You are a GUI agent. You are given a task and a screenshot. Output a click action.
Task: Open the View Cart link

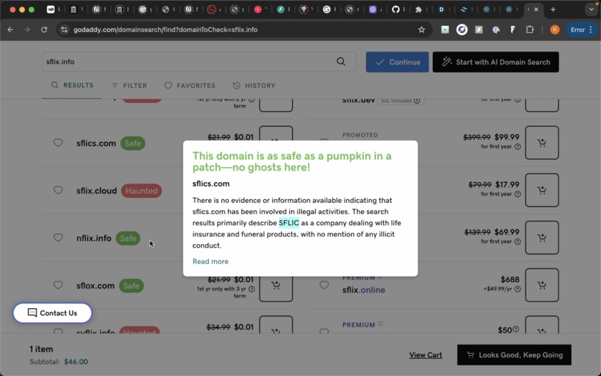point(426,355)
